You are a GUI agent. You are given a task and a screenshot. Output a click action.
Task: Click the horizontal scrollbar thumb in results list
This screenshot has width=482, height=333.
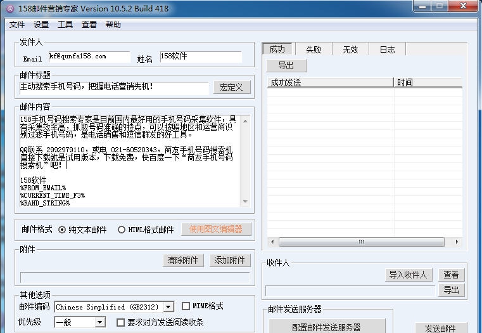pos(362,242)
